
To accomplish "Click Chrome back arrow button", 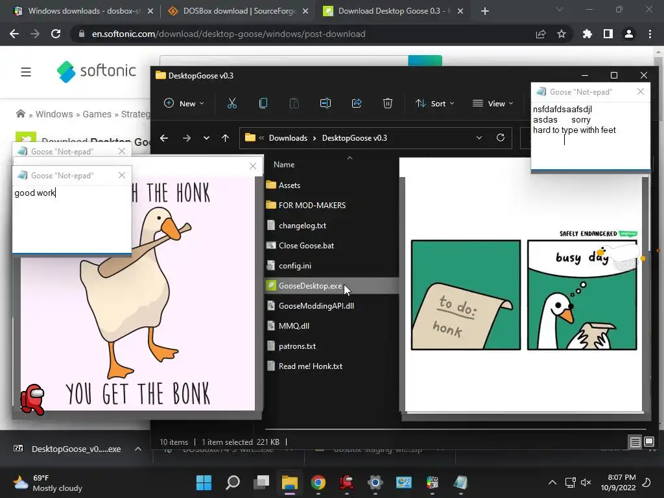I will (x=14, y=34).
